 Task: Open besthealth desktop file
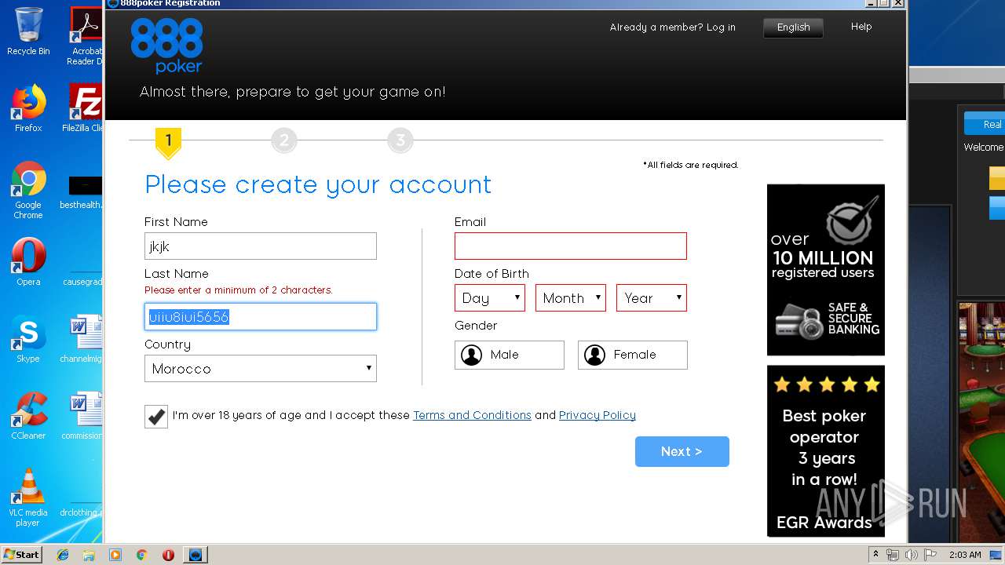tap(82, 192)
